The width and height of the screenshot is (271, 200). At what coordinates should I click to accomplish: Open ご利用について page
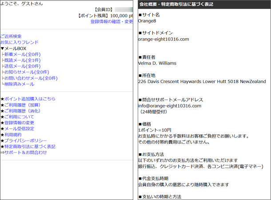(x=19, y=116)
